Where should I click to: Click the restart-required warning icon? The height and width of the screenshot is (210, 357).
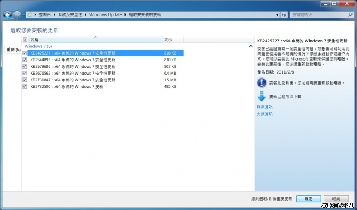pos(262,83)
